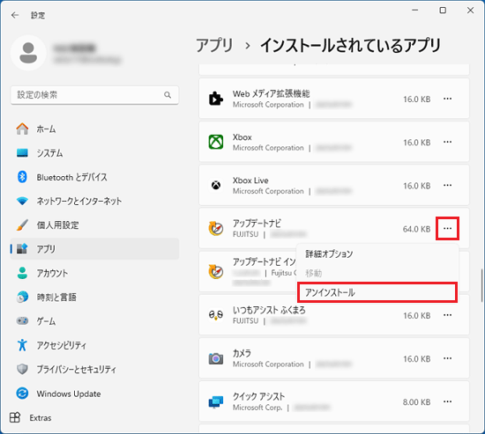The image size is (485, 434).
Task: Open 時刻と言語 label
Action: point(56,298)
